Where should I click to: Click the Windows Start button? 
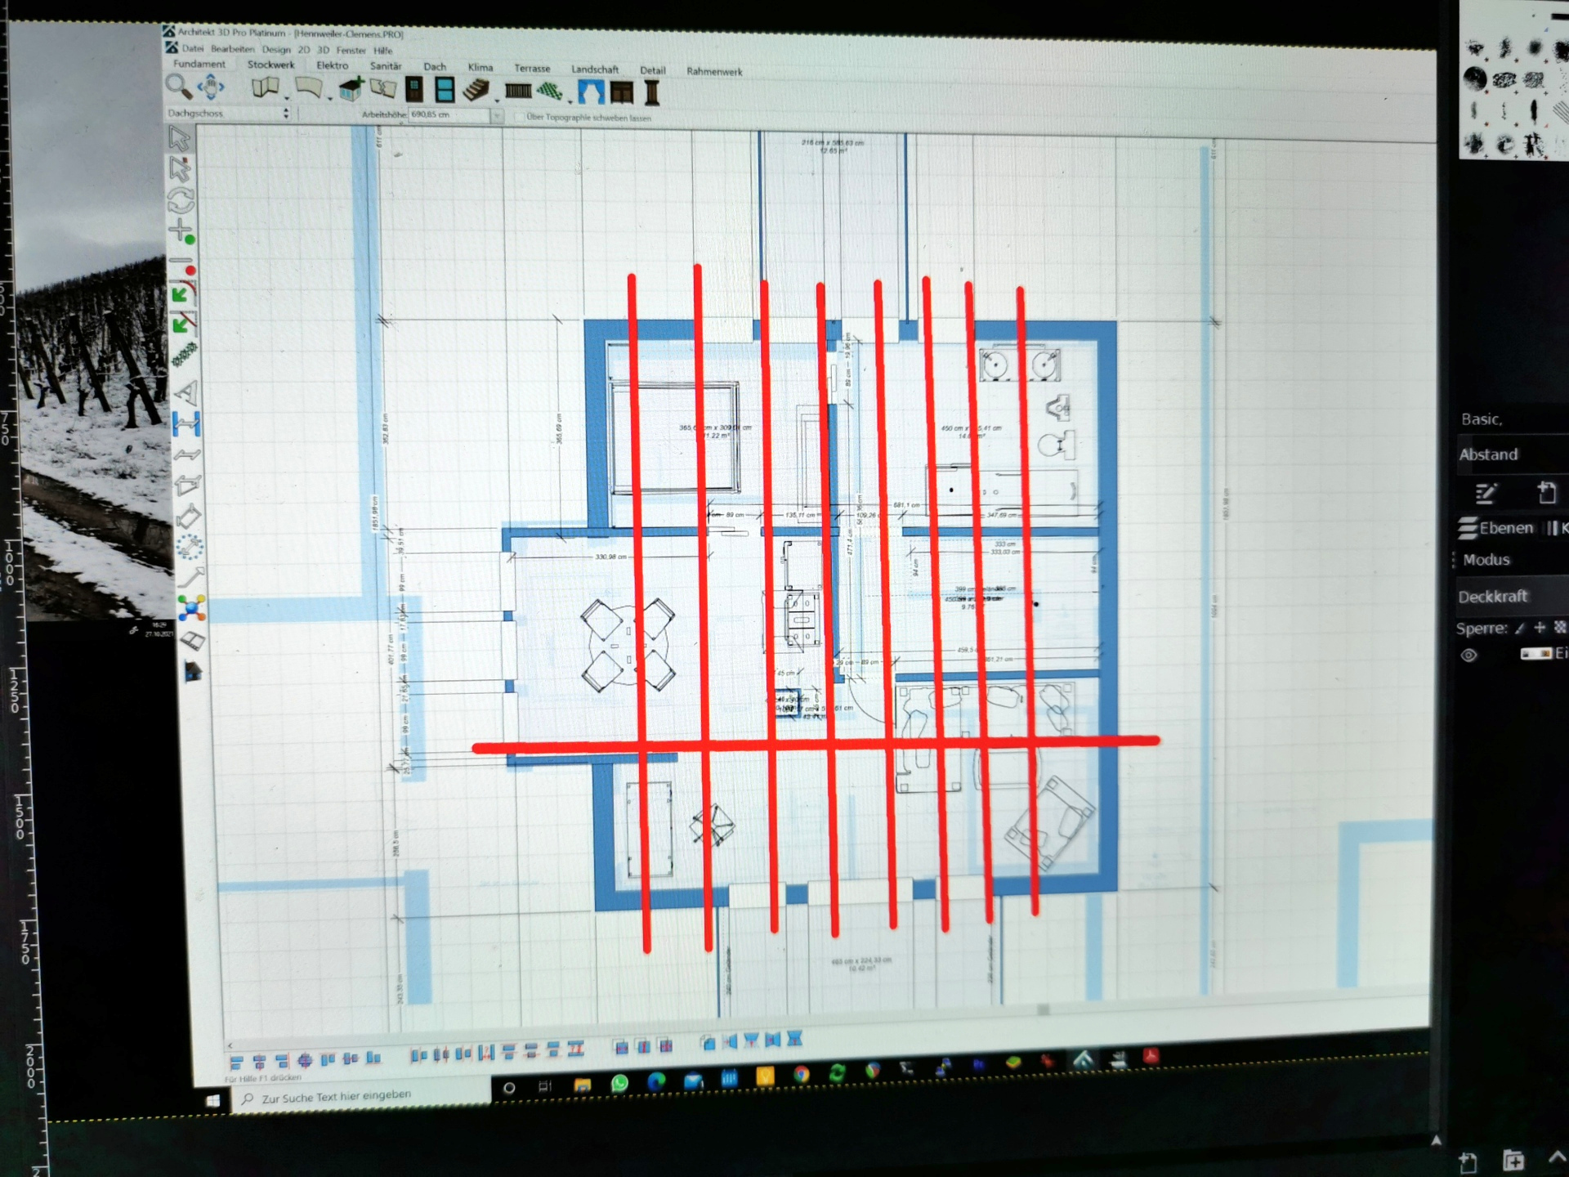coord(212,1100)
